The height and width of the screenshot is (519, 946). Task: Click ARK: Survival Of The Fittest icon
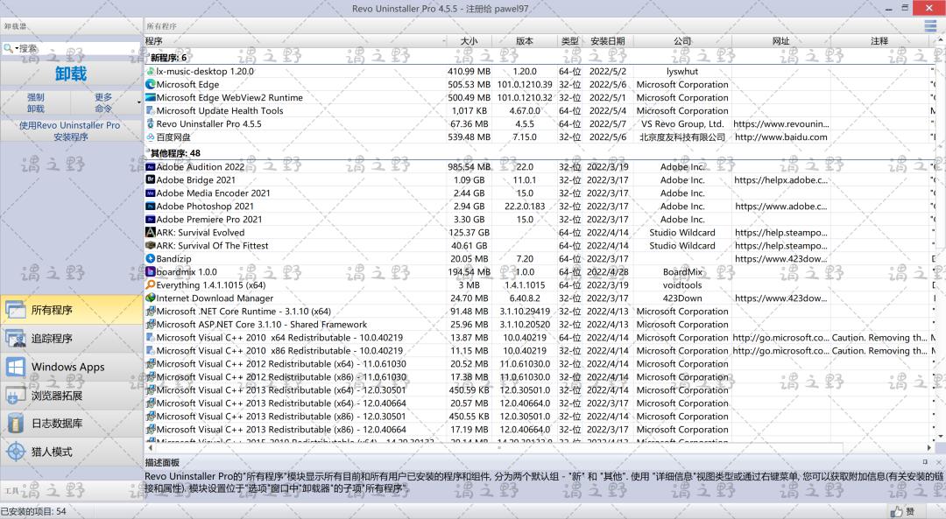[151, 245]
